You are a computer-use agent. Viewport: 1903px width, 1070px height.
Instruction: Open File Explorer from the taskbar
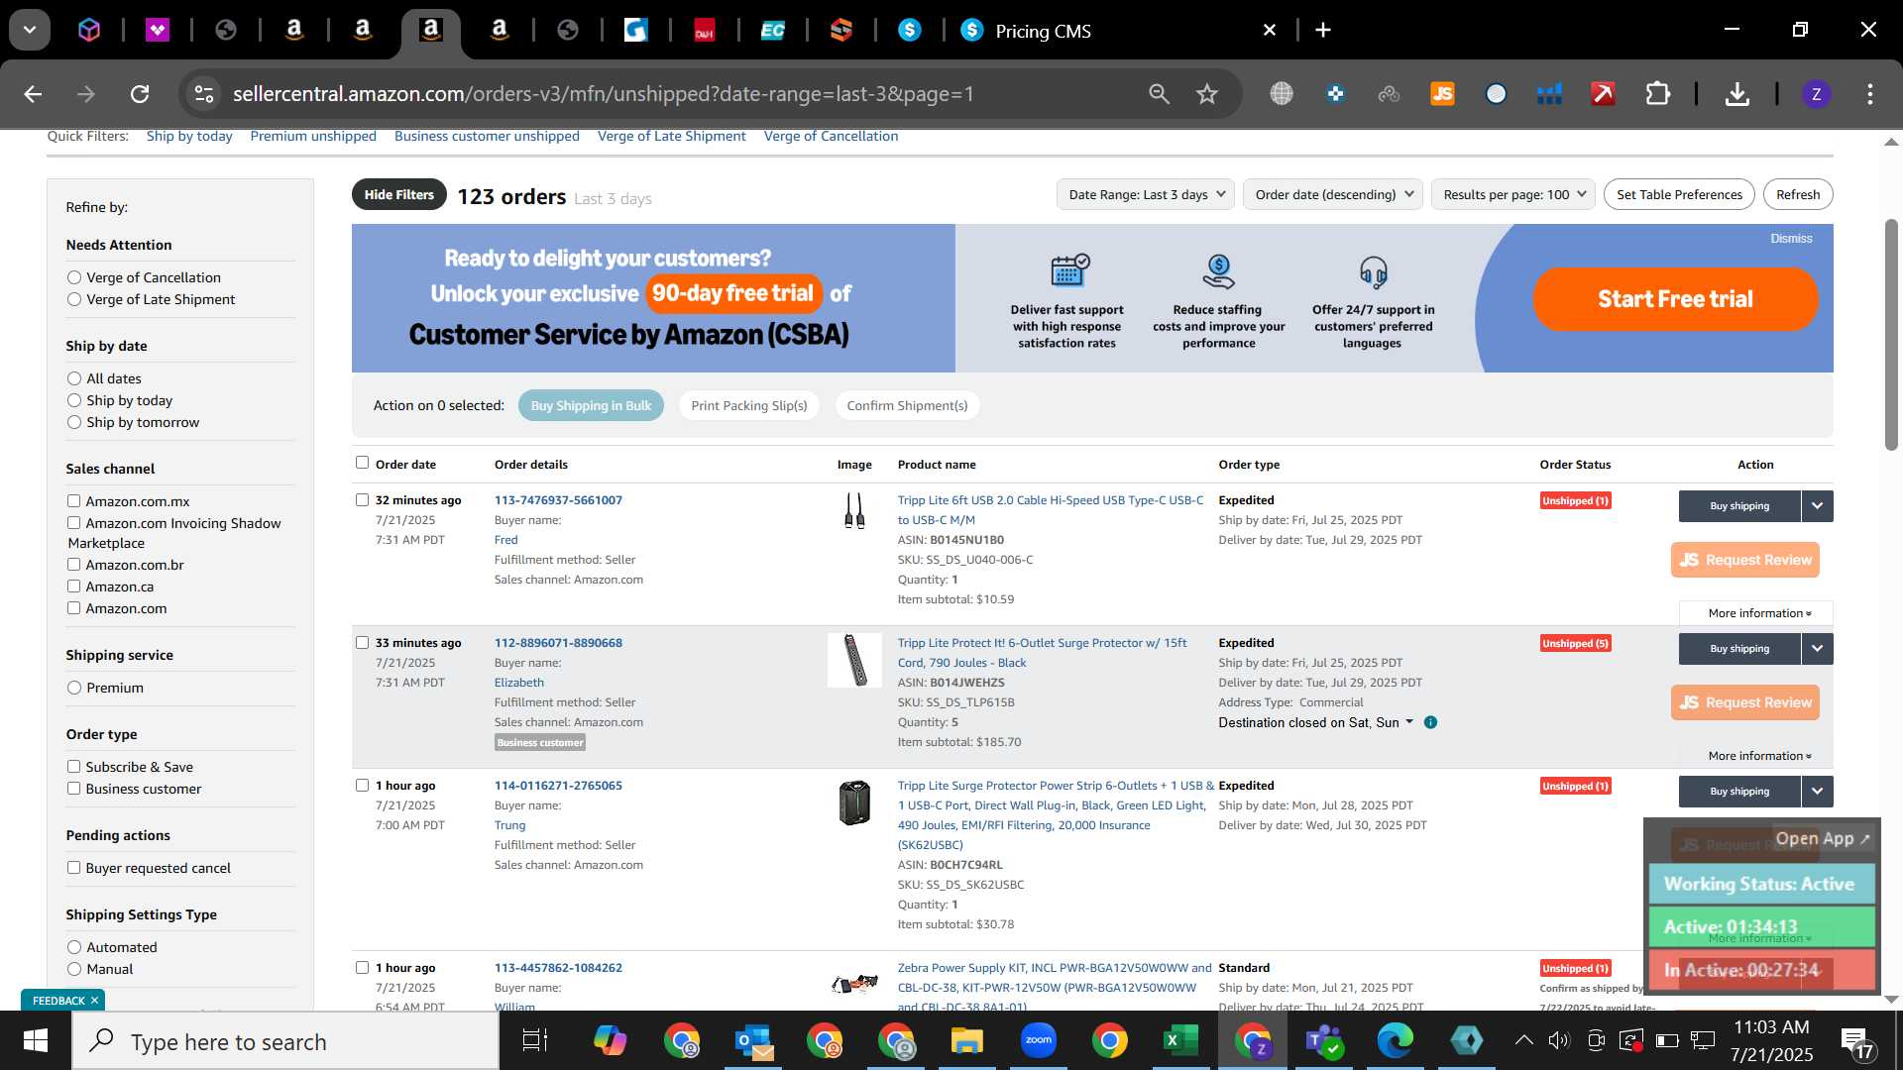point(966,1040)
